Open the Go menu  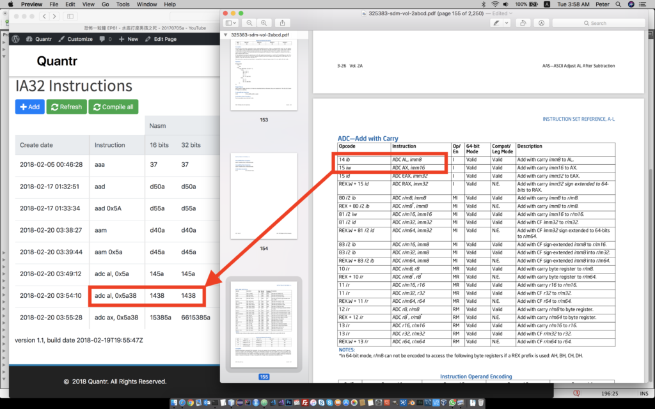tap(106, 4)
